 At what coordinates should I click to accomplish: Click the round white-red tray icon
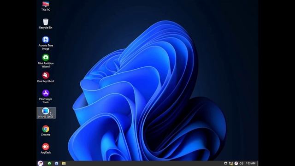236,163
